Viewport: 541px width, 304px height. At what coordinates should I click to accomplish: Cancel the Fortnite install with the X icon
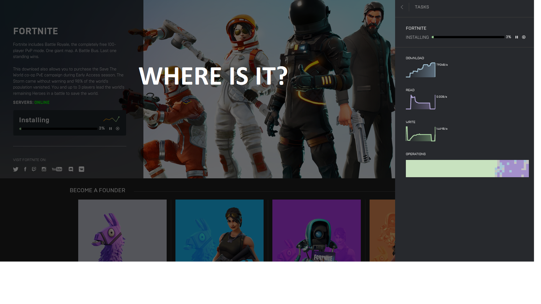click(x=524, y=37)
